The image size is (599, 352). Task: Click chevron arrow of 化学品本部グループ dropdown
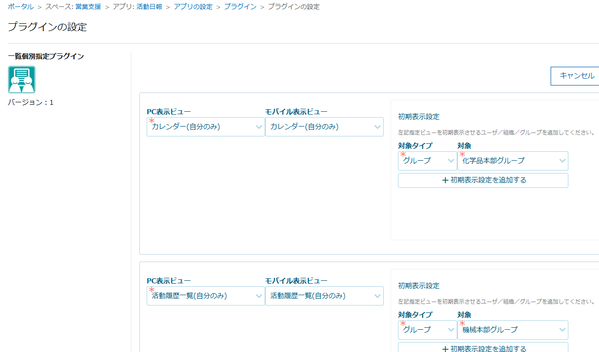[562, 161]
